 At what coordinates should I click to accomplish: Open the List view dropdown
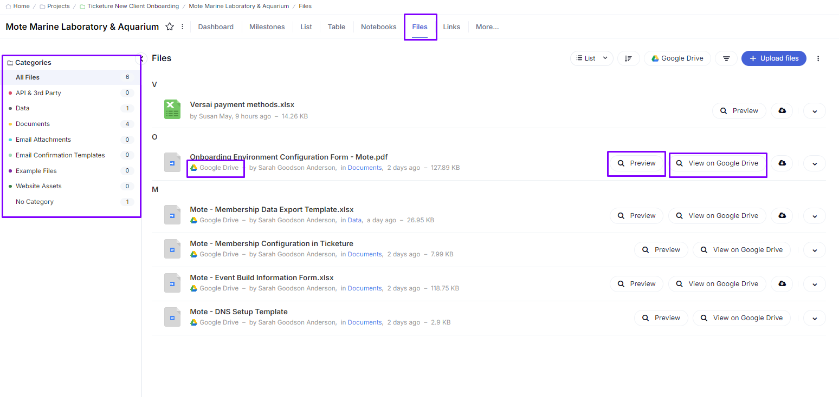pos(592,58)
